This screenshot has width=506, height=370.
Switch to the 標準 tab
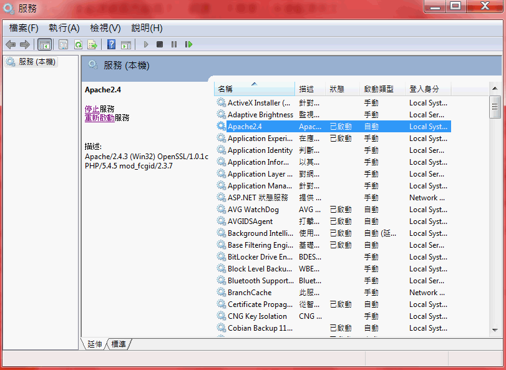pos(119,344)
